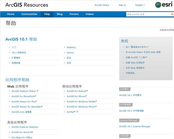
Task: Select the Help tab in navigation
Action: 47,14
